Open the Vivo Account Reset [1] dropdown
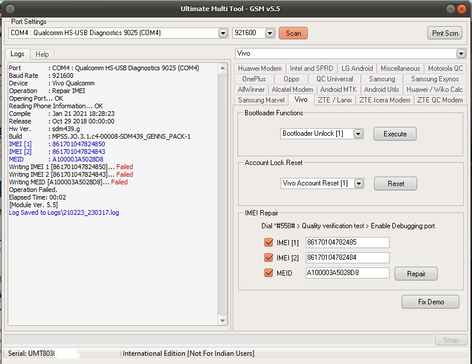 point(359,183)
